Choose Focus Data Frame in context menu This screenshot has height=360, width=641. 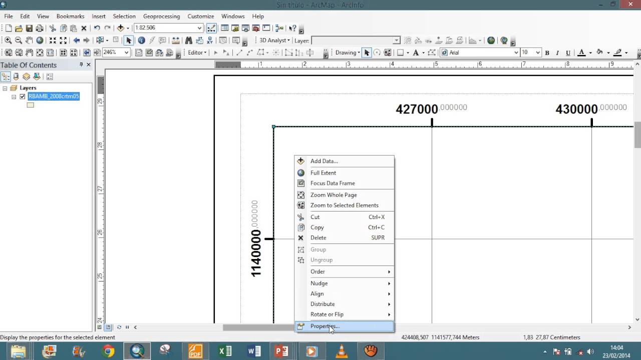pos(345,183)
